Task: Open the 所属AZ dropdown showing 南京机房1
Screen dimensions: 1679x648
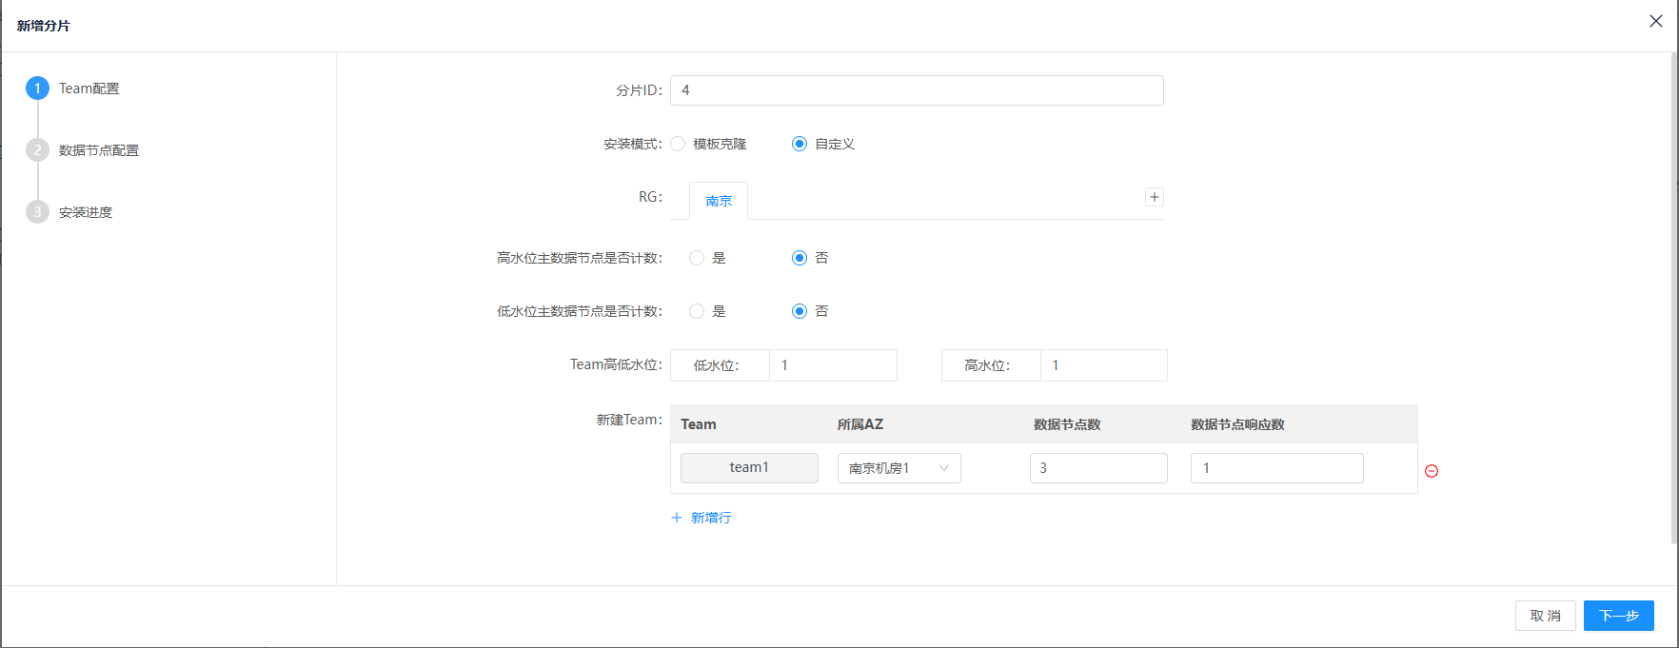Action: tap(899, 468)
